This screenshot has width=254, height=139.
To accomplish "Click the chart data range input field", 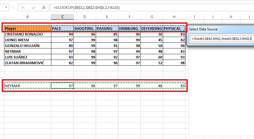I will coord(222,39).
